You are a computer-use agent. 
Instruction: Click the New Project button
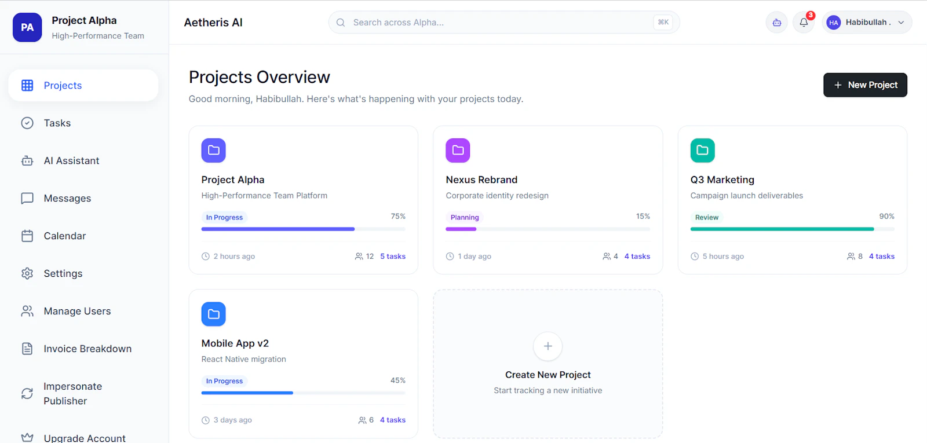pos(865,85)
